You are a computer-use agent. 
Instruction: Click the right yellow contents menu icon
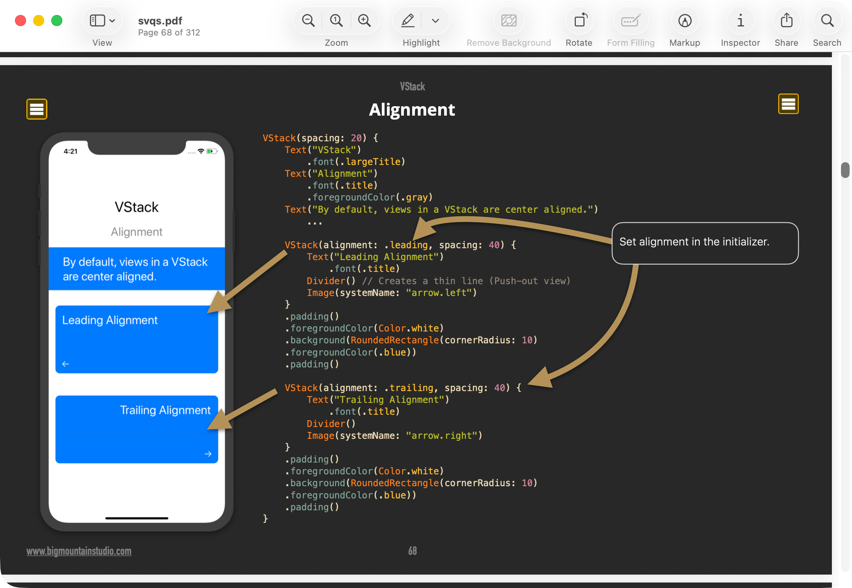point(788,104)
